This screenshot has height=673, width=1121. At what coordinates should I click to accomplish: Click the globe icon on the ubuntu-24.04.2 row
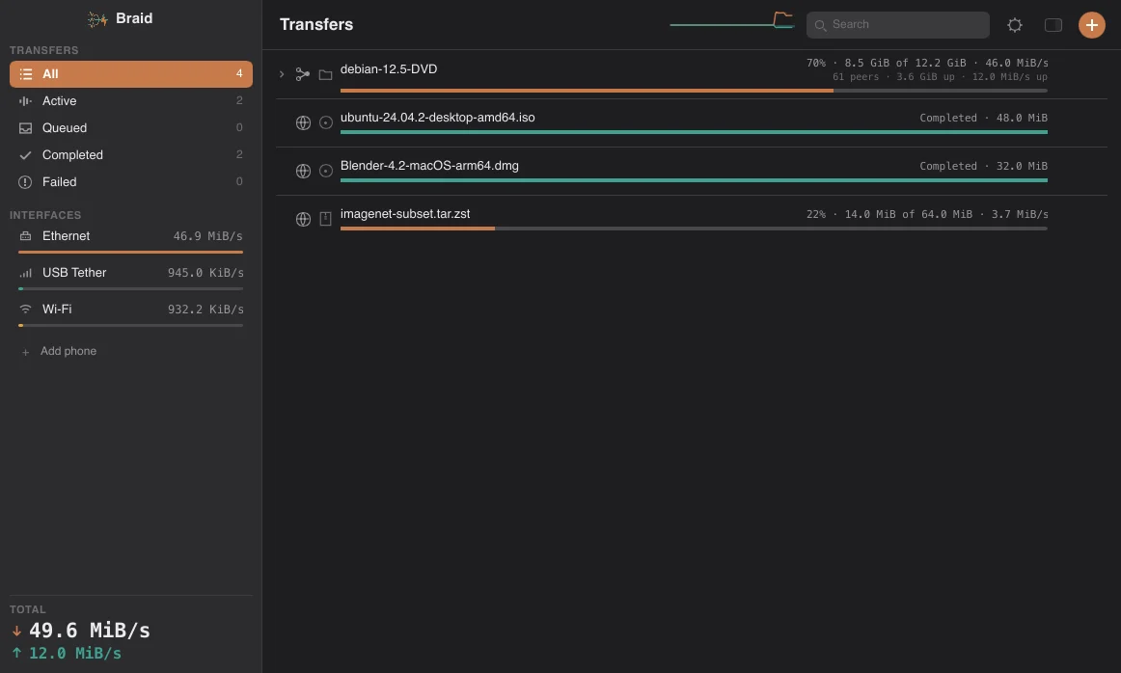303,122
